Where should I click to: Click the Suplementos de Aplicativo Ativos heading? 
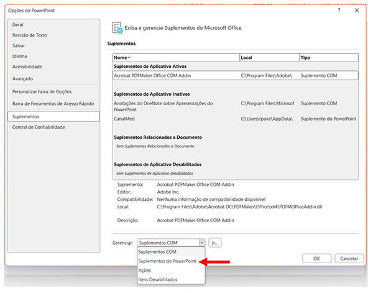click(150, 67)
